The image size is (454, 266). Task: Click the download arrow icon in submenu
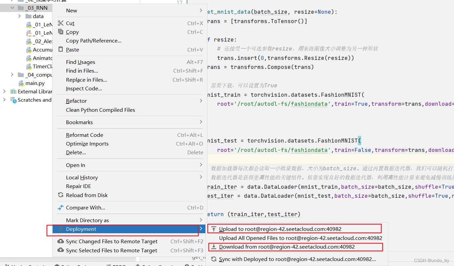pos(213,247)
